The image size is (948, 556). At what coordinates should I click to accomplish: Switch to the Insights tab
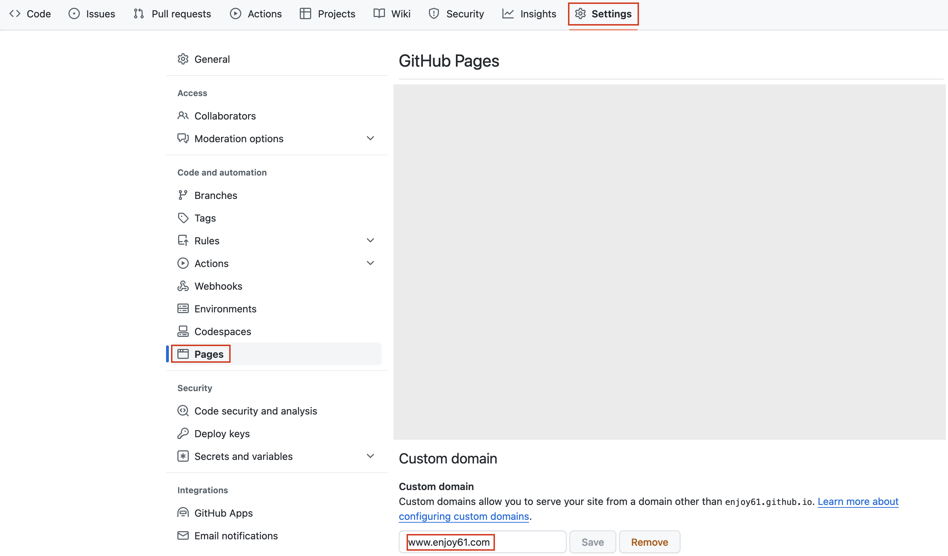click(529, 14)
